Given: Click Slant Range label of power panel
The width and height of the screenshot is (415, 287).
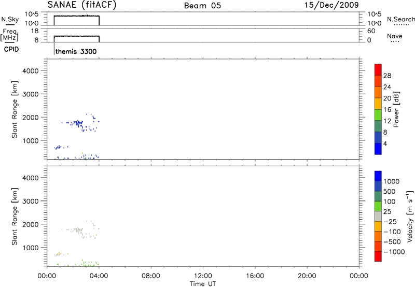Looking at the screenshot, I should [x=15, y=109].
